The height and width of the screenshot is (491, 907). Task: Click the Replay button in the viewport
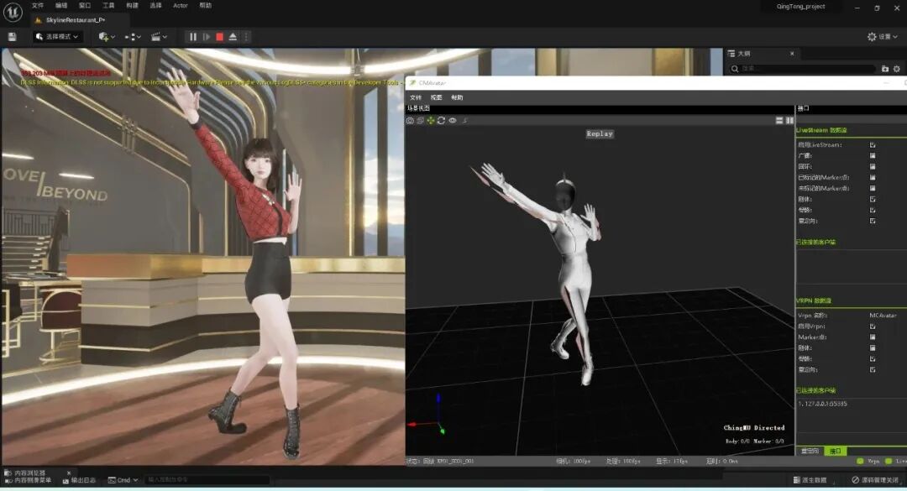click(600, 133)
